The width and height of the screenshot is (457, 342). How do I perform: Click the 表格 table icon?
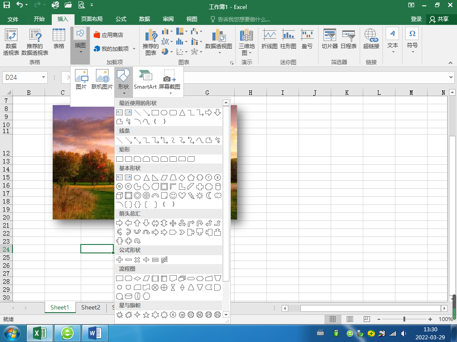click(59, 39)
